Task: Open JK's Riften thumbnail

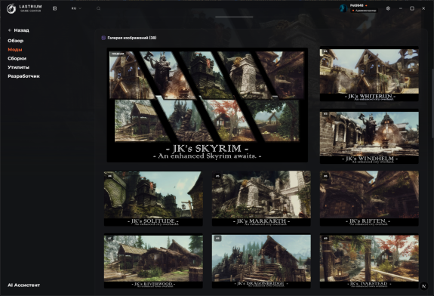Action: [369, 199]
